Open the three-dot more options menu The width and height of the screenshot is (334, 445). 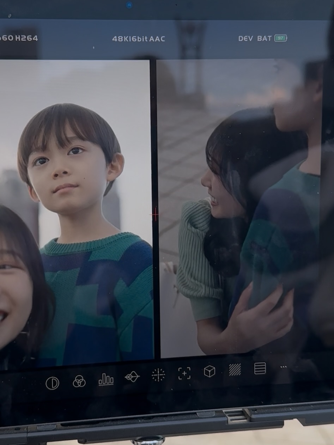coord(284,367)
